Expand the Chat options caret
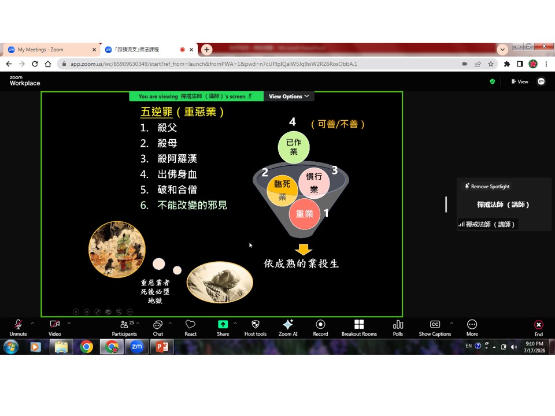 coord(170,324)
